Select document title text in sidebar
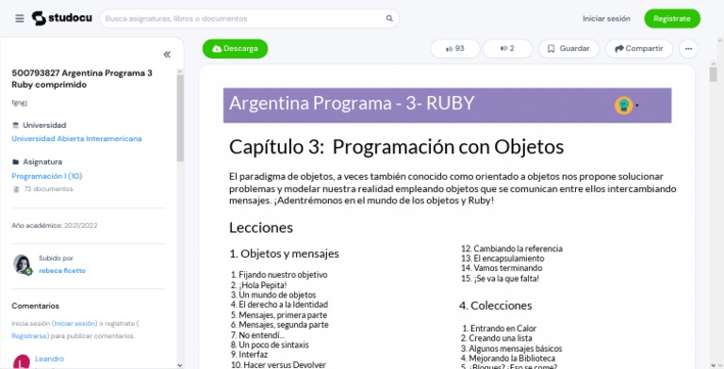The height and width of the screenshot is (369, 724). pyautogui.click(x=82, y=79)
